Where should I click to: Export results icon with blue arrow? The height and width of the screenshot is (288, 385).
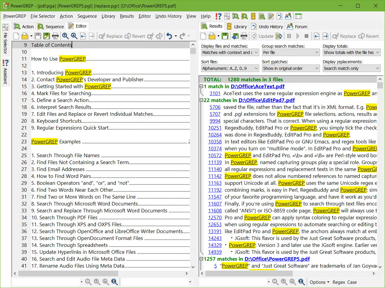(x=235, y=36)
